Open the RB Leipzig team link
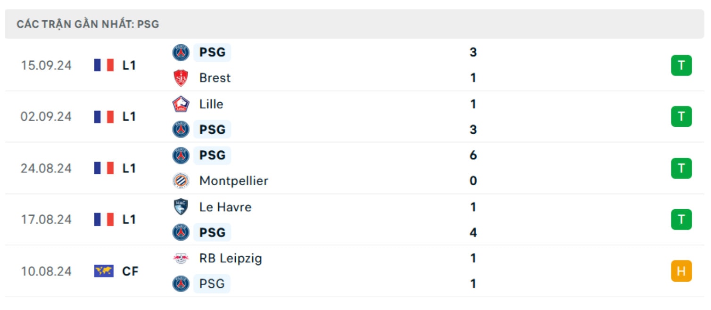 (231, 258)
